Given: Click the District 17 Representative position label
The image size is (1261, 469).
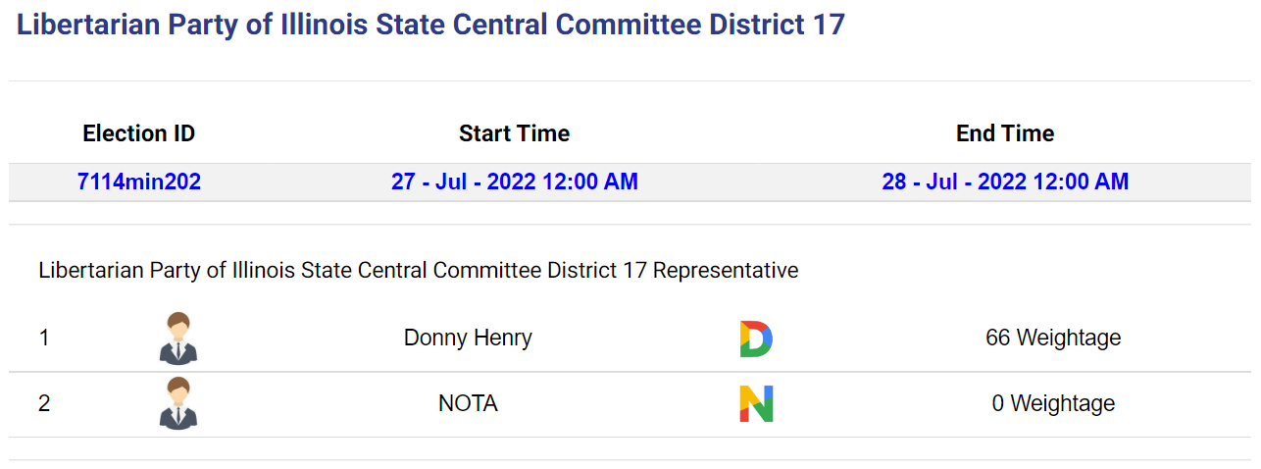Looking at the screenshot, I should (x=419, y=270).
